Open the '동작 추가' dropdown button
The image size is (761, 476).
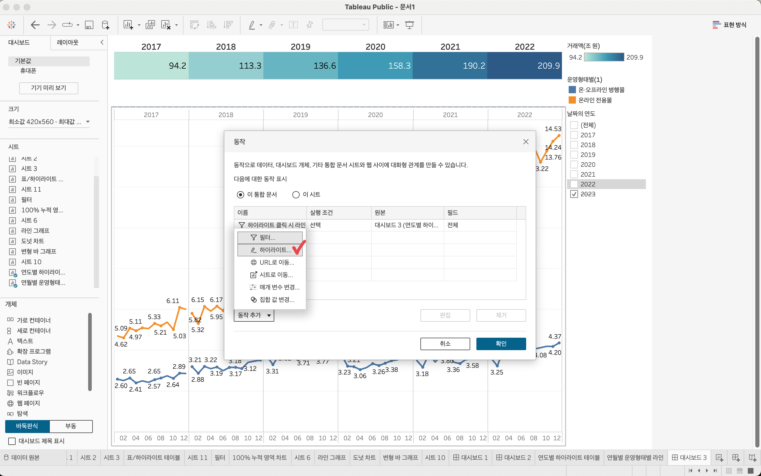point(254,315)
